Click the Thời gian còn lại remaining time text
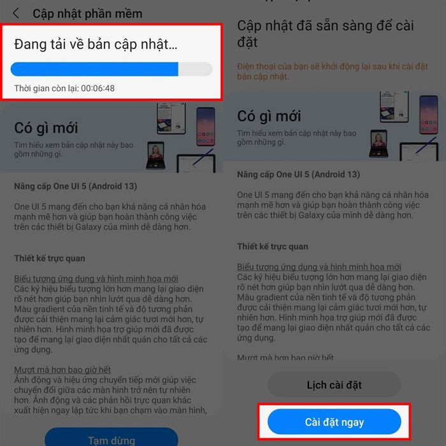The height and width of the screenshot is (446, 446). coord(64,88)
